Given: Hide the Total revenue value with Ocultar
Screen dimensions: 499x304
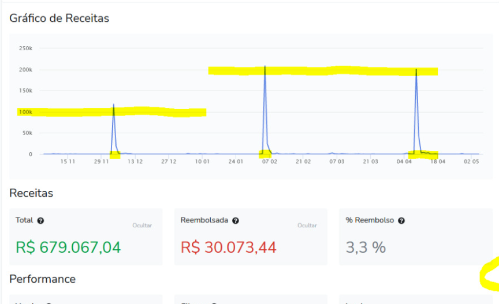Looking at the screenshot, I should (142, 226).
